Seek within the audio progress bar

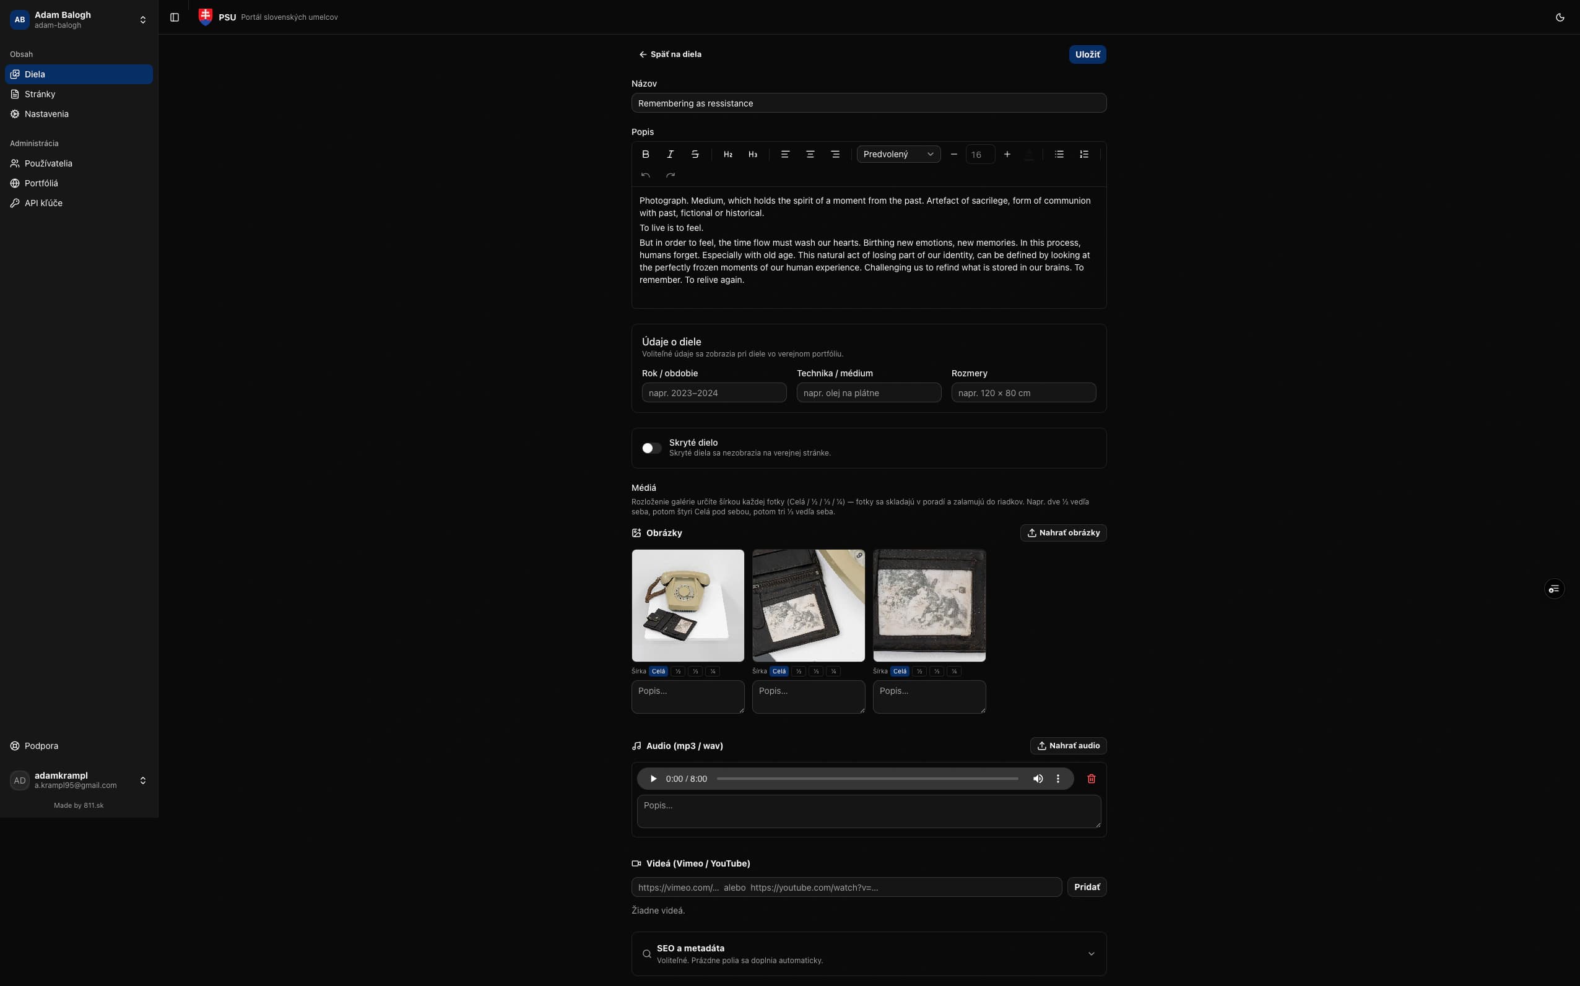[x=867, y=779]
